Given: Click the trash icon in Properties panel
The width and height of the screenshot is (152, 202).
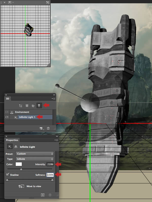Looking at the screenshot, I should 50,195.
